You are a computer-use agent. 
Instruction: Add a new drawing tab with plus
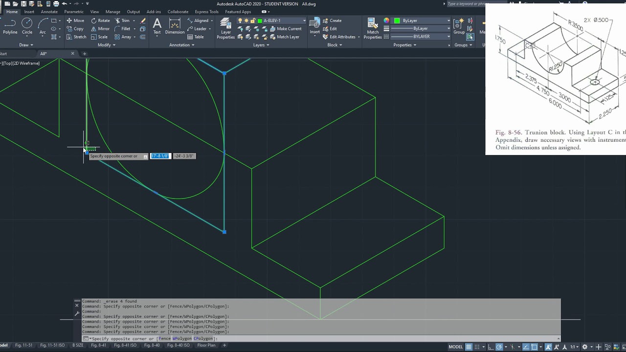pos(84,54)
